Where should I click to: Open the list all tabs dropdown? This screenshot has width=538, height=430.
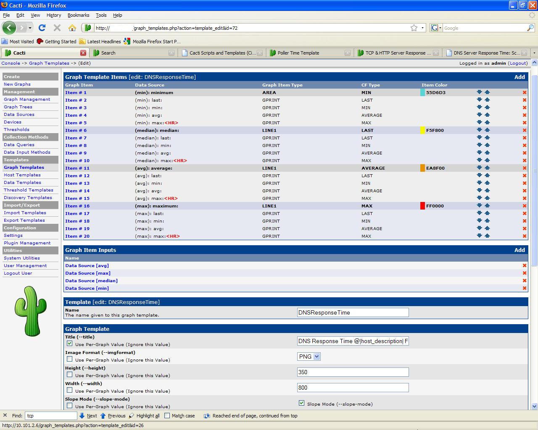(x=534, y=53)
